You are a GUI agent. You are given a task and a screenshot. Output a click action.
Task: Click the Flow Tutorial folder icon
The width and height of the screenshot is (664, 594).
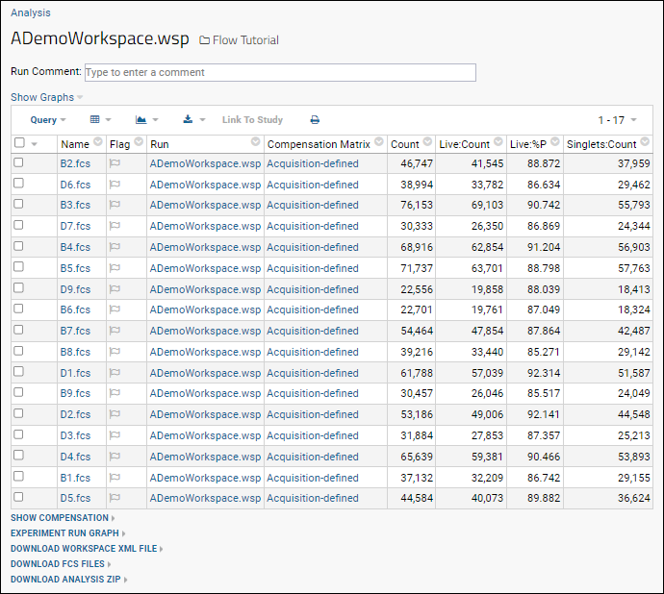(x=204, y=40)
